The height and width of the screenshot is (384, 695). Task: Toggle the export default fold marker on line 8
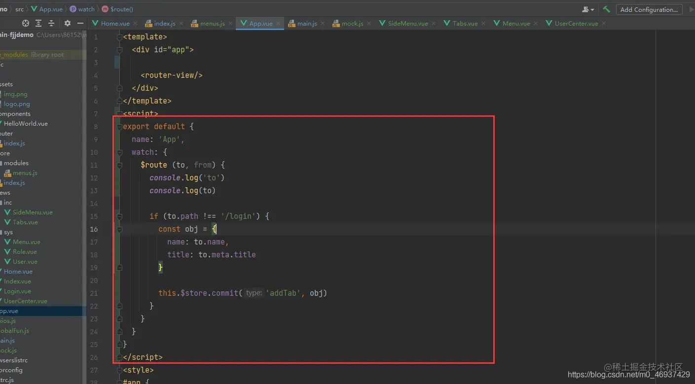pyautogui.click(x=119, y=127)
